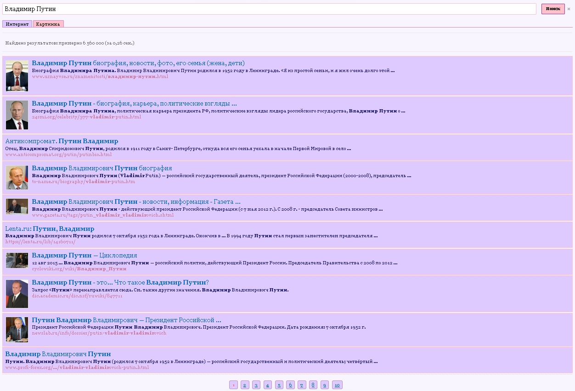Clear the search with the × icon
The image size is (575, 391).
point(569,9)
